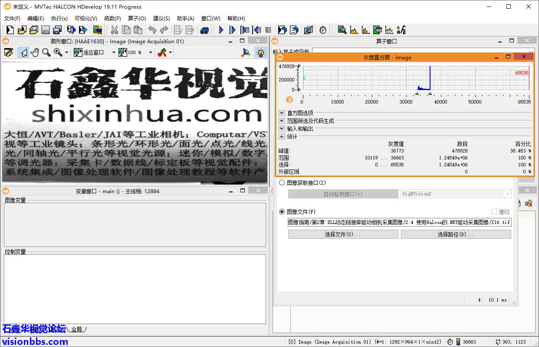
Task: Select the hand pan tool in graphics window
Action: pyautogui.click(x=35, y=52)
